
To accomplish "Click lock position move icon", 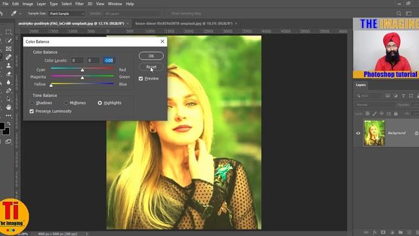I will pyautogui.click(x=382, y=113).
